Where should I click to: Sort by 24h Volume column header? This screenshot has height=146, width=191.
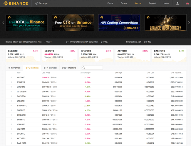coord(177,73)
